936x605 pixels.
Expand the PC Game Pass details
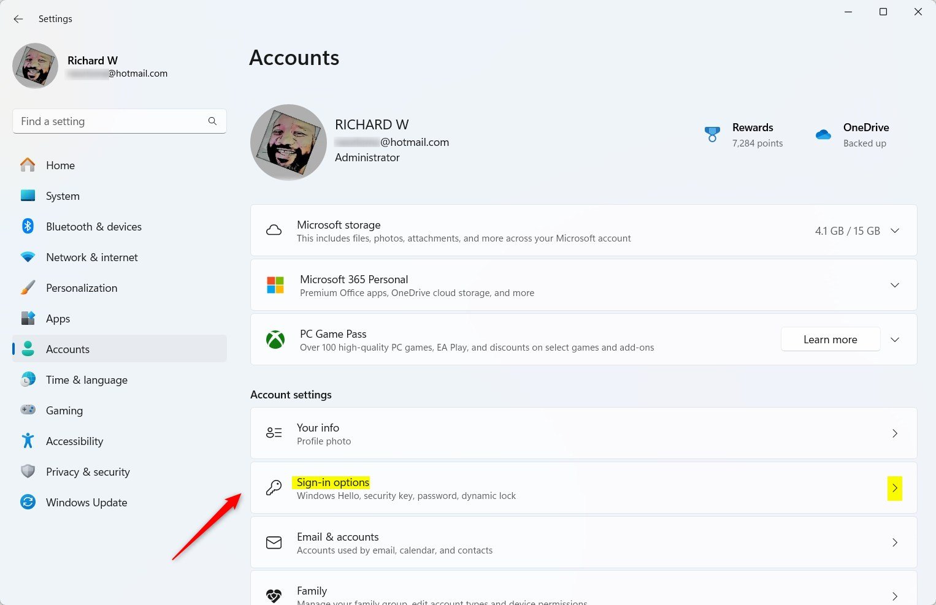pyautogui.click(x=895, y=339)
